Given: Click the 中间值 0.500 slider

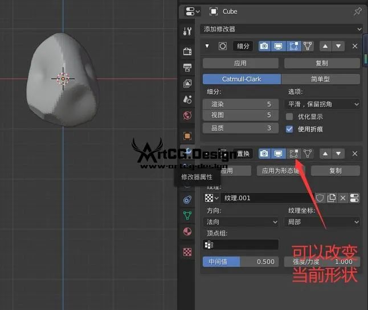Looking at the screenshot, I should pos(240,262).
